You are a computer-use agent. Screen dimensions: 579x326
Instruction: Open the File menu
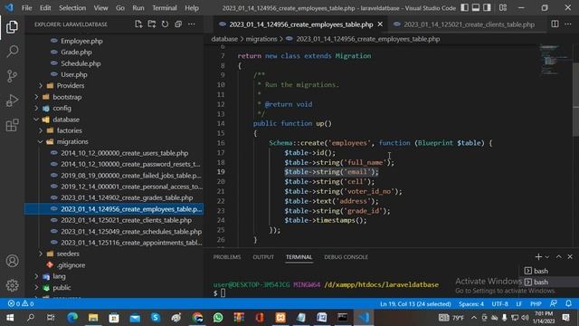pos(26,8)
